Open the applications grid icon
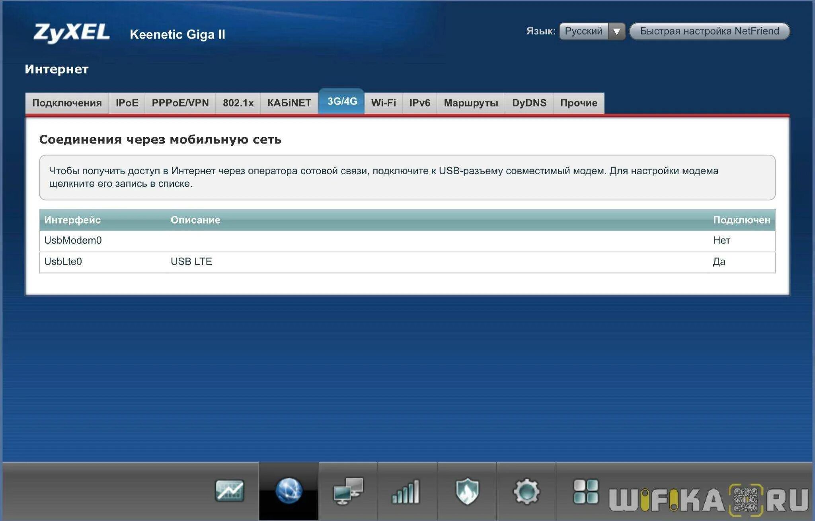815x521 pixels. click(585, 491)
